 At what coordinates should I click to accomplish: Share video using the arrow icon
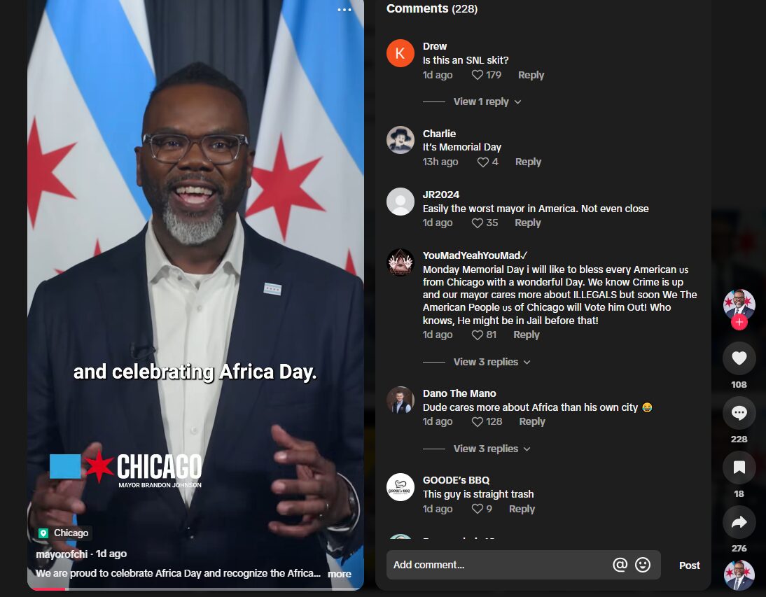[x=739, y=522]
